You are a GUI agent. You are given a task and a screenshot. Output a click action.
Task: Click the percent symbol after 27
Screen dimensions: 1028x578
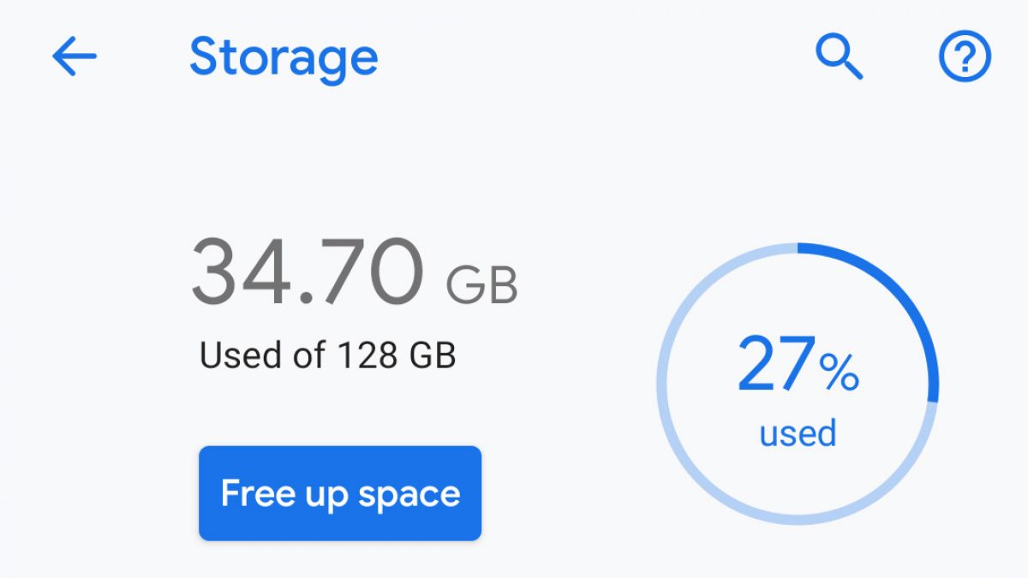(839, 372)
